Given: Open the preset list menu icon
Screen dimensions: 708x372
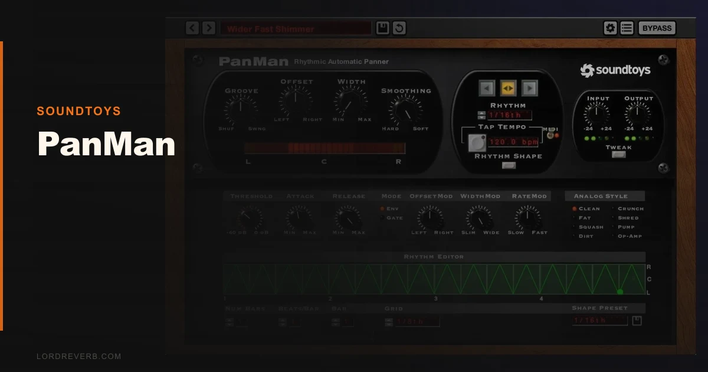Looking at the screenshot, I should [627, 28].
